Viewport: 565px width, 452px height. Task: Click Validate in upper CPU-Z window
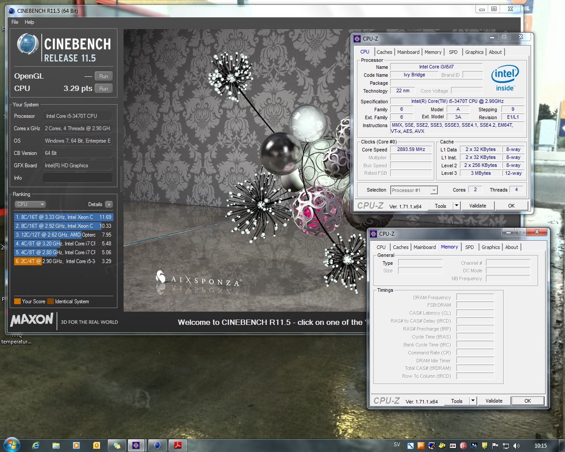(x=478, y=206)
